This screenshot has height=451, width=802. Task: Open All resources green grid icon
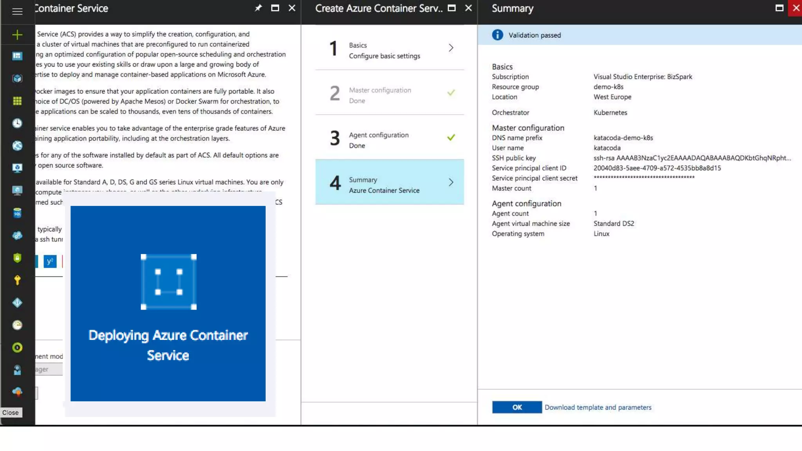(x=17, y=101)
